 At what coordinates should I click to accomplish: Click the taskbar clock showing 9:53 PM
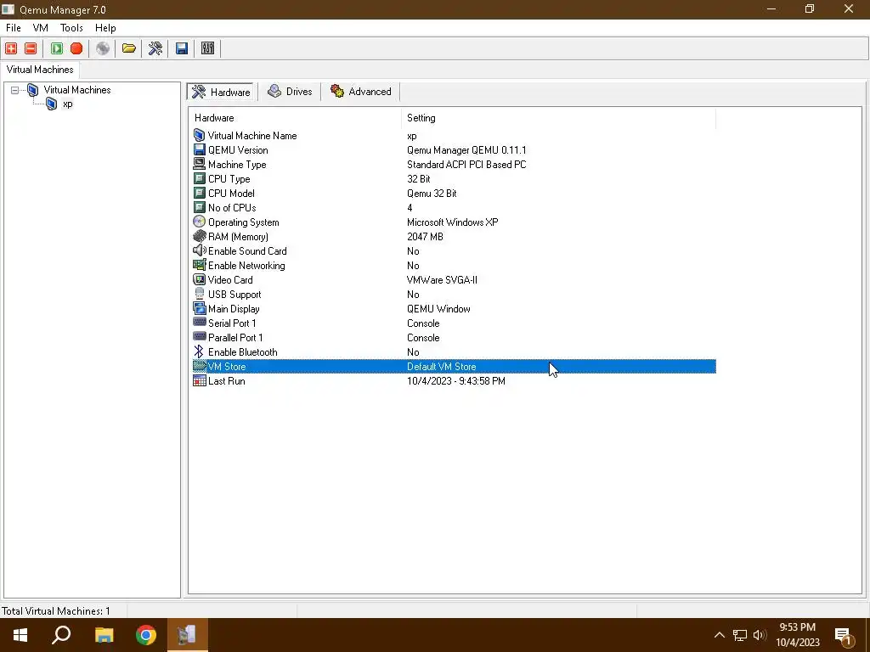[797, 635]
